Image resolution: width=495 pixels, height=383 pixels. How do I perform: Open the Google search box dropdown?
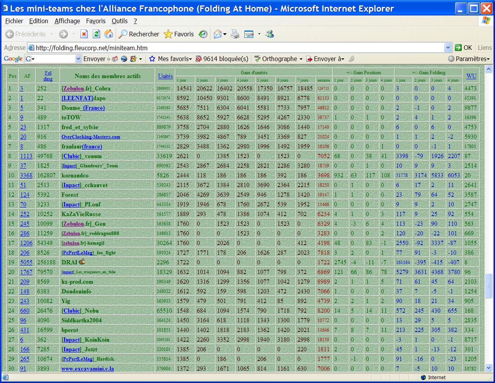click(x=78, y=59)
